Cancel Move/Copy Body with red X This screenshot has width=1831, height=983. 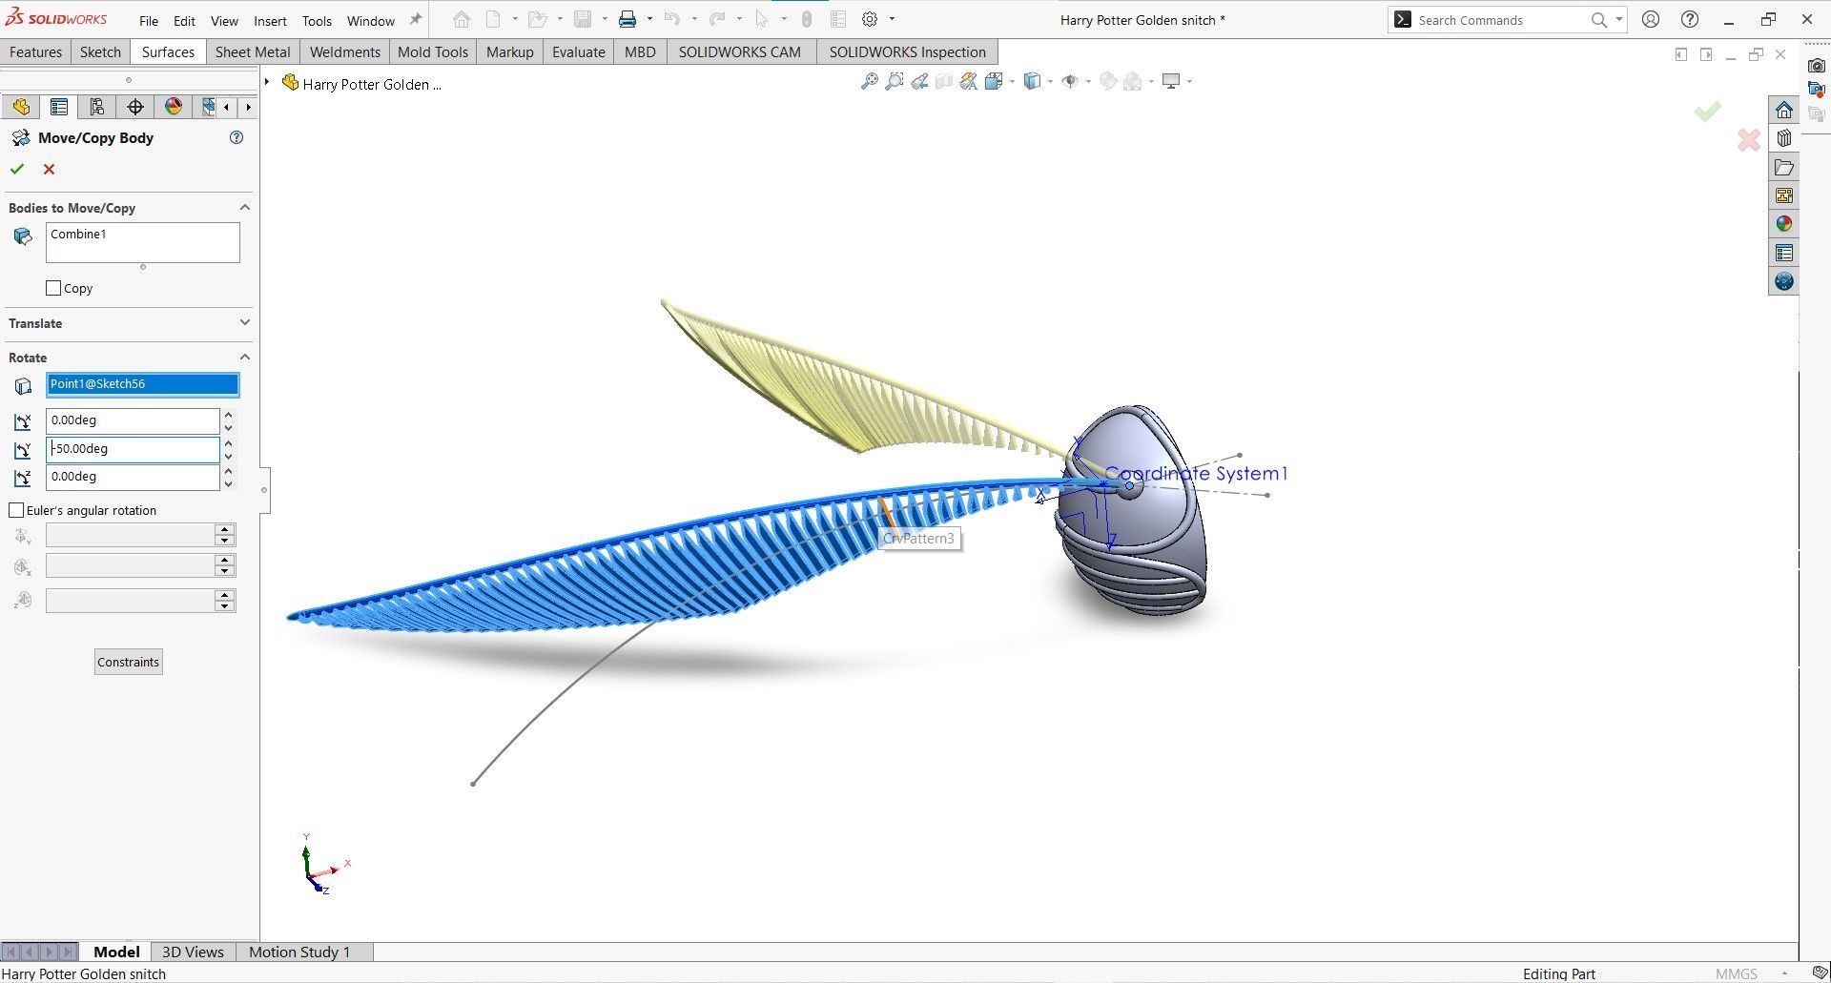pos(49,169)
